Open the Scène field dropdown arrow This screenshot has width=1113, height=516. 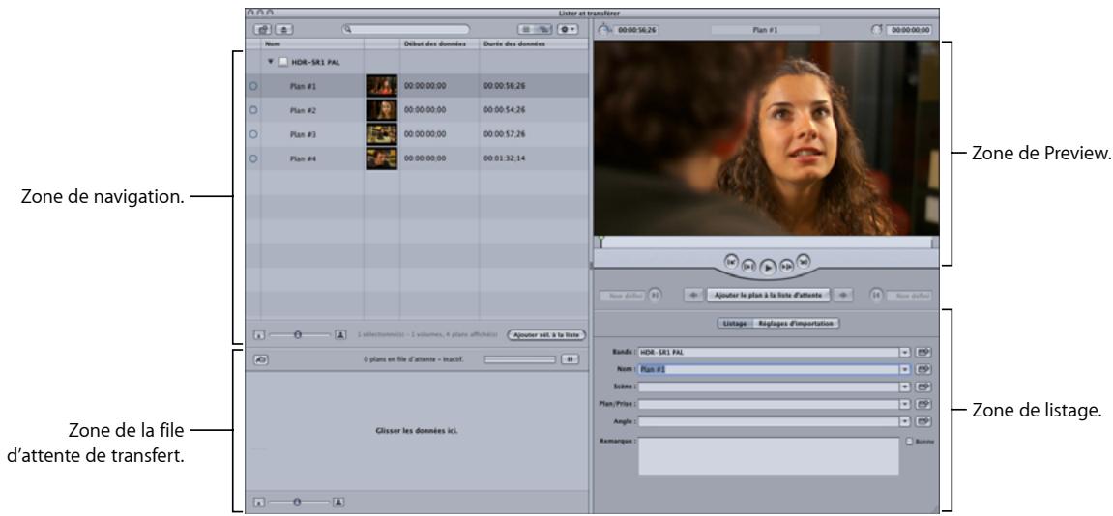(x=904, y=387)
